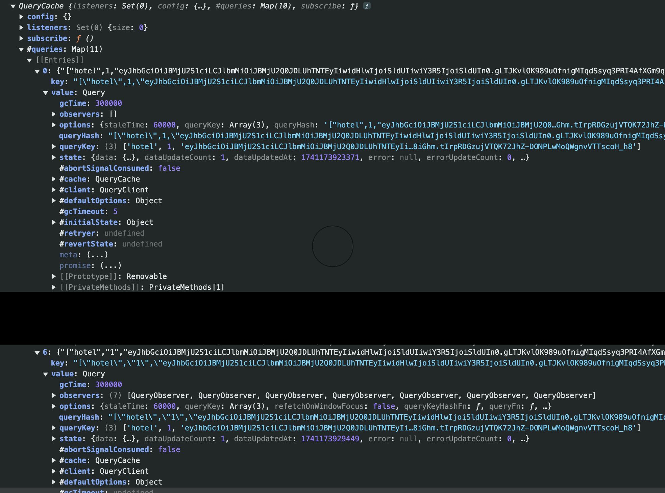Expand options with queryHash in entry 0
The width and height of the screenshot is (665, 493).
(54, 125)
